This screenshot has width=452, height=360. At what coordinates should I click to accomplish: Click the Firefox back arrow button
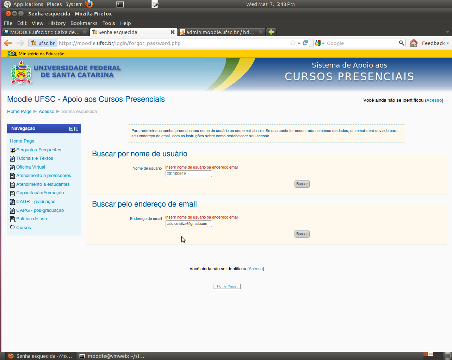[x=8, y=43]
